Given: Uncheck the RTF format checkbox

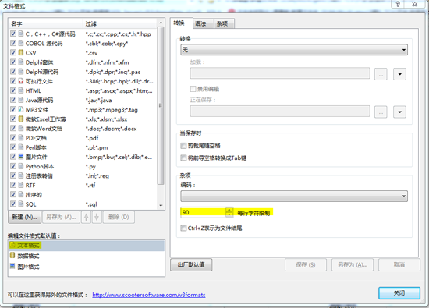Looking at the screenshot, I should 13,185.
